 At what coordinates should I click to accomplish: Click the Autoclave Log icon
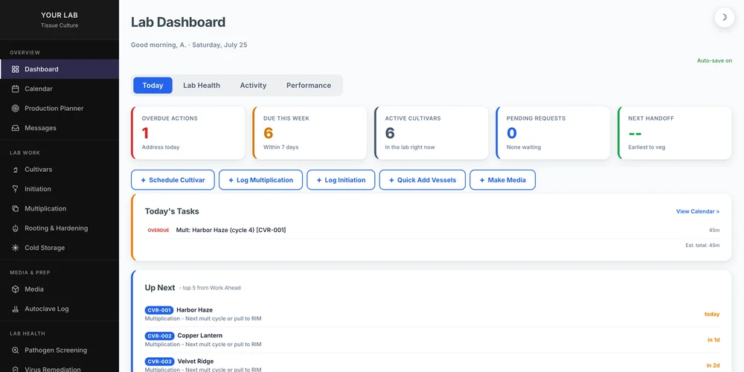15,309
